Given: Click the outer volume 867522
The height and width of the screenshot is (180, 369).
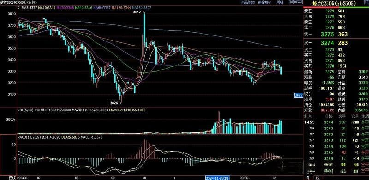Looking at the screenshot, I should click(327, 110).
